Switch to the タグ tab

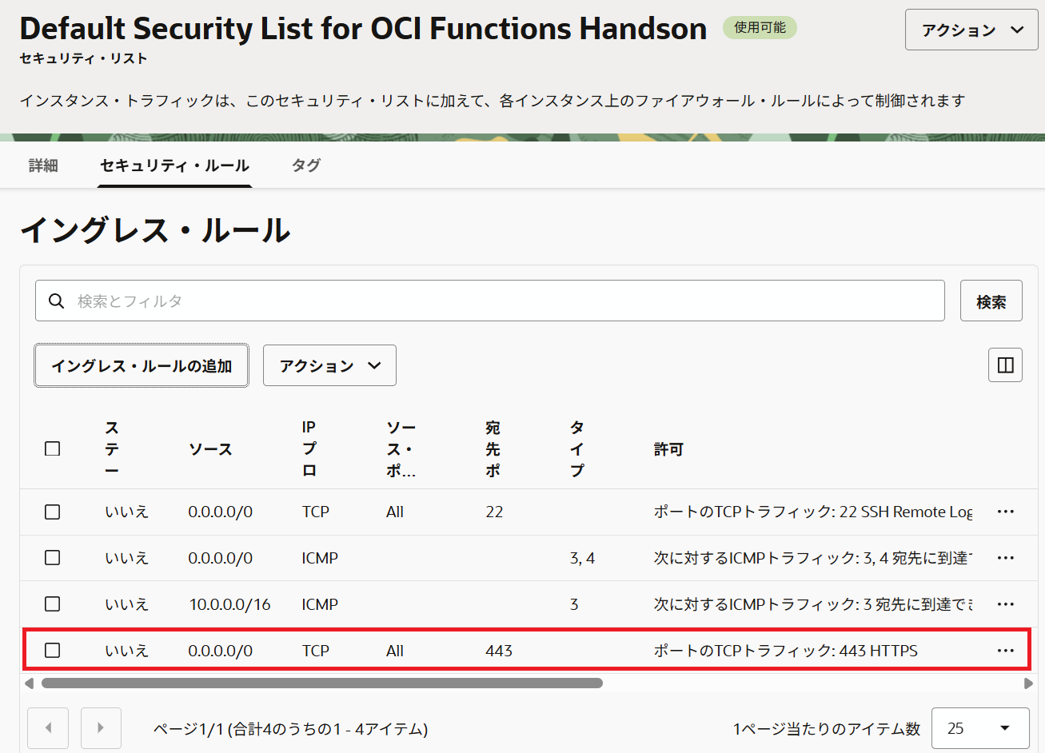305,165
